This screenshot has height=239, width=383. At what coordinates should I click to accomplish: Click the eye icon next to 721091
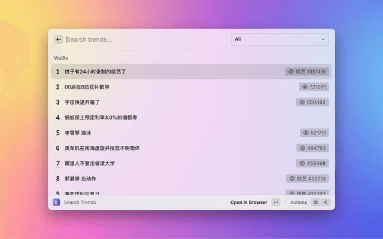point(305,87)
